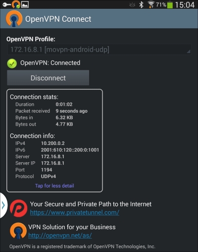The image size is (198, 252).
Task: Open the privatetunnel.com link
Action: pos(75,212)
